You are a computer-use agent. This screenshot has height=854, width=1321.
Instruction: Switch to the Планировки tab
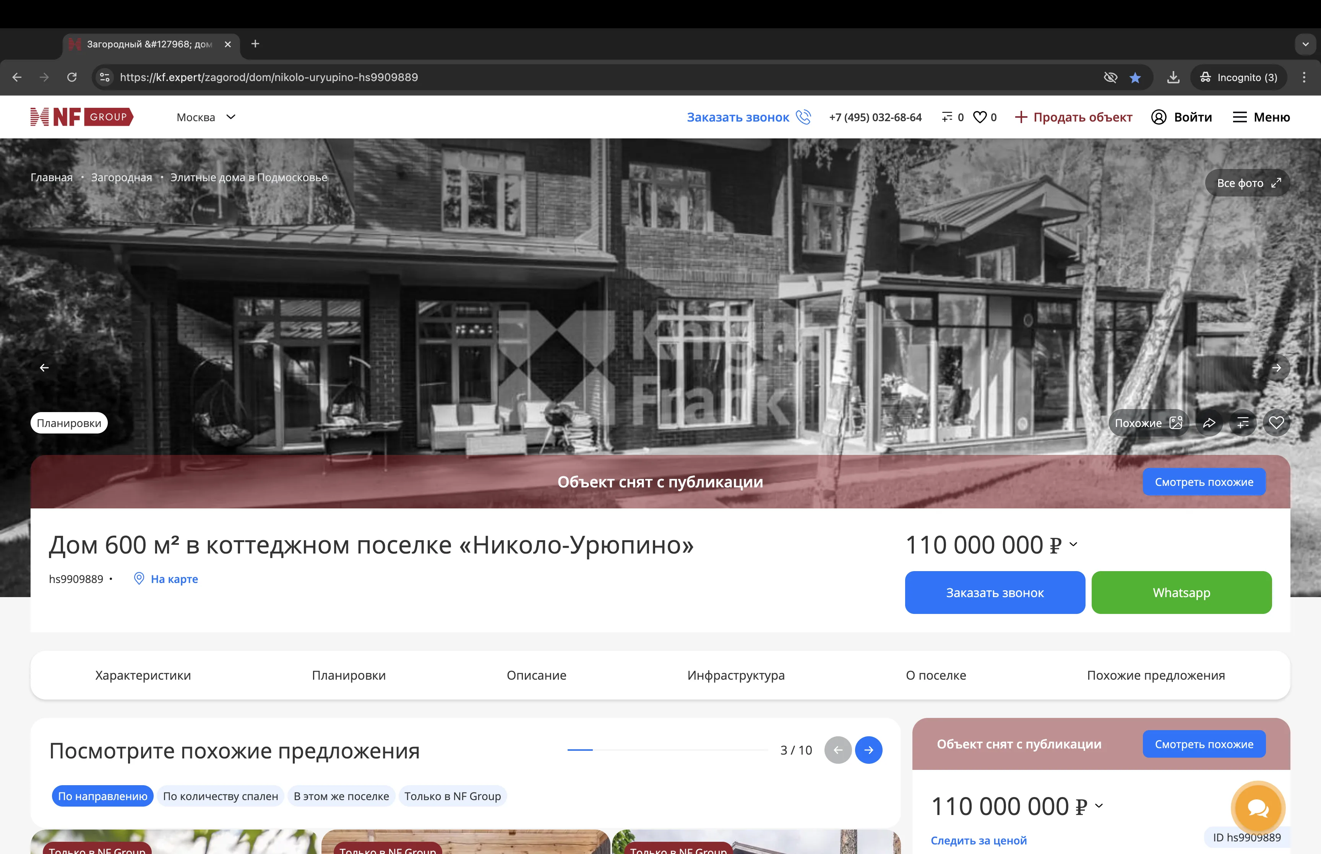pyautogui.click(x=349, y=675)
